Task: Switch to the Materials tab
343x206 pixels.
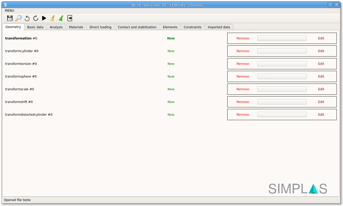Action: pos(76,27)
